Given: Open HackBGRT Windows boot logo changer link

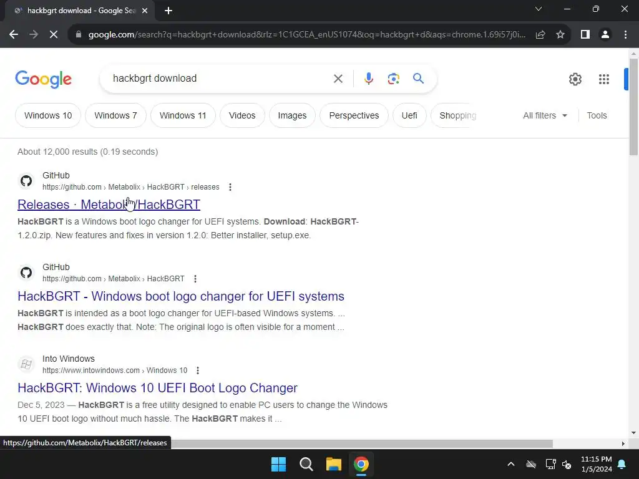Looking at the screenshot, I should (181, 296).
